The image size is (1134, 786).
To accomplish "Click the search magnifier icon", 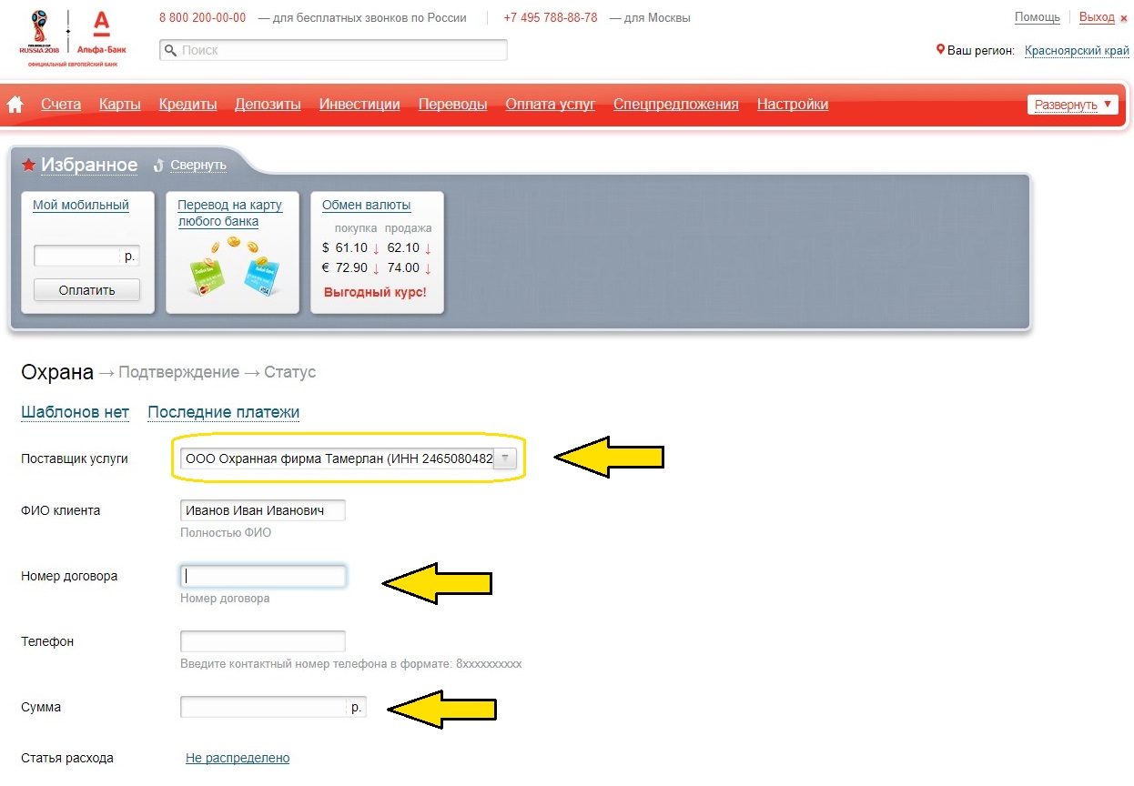I will [169, 51].
